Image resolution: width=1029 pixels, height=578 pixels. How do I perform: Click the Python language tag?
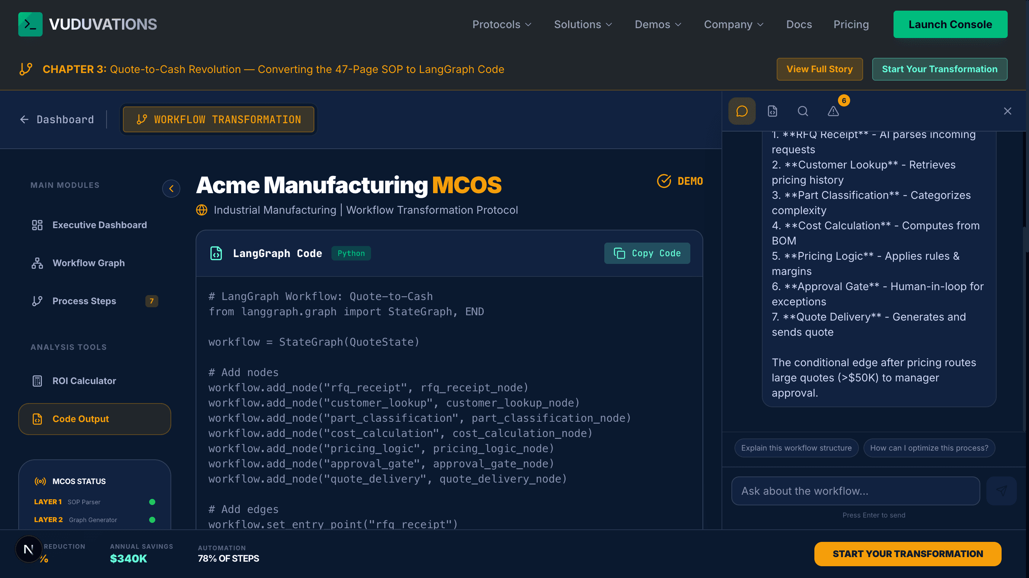[x=351, y=253]
